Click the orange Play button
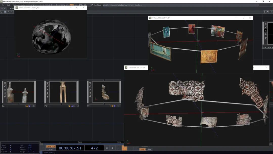This screenshot has width=273, height=154. [124, 148]
